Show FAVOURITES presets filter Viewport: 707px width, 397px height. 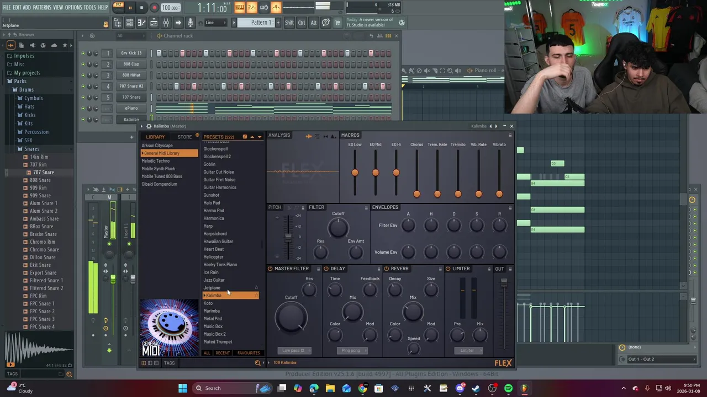(249, 353)
